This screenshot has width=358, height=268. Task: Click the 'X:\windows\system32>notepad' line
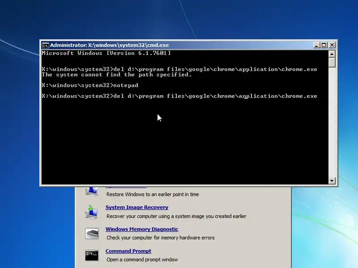(x=90, y=85)
